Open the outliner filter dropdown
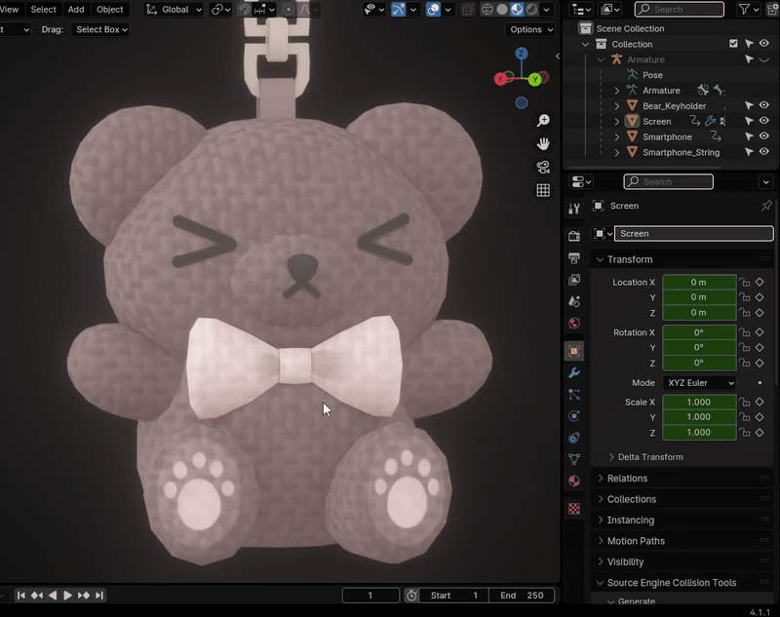The width and height of the screenshot is (780, 617). coord(749,10)
